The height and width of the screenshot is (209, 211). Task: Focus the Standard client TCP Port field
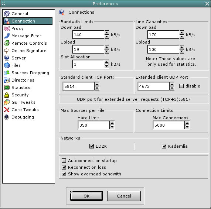pos(79,86)
